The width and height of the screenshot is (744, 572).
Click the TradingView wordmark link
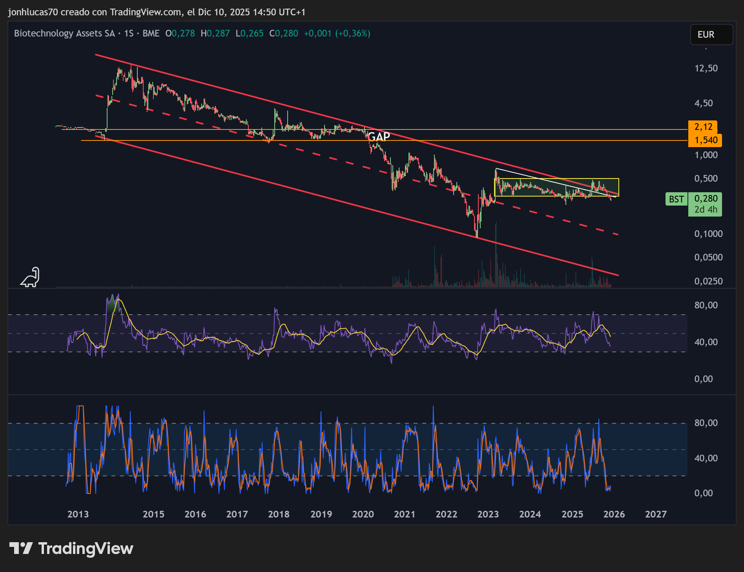(86, 548)
